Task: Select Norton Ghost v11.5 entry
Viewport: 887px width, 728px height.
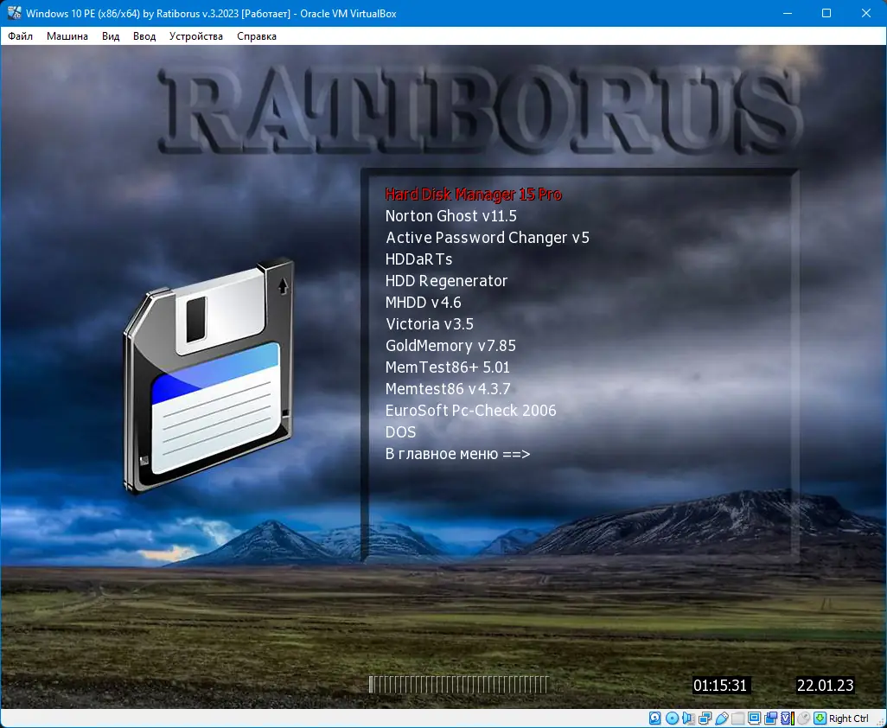Action: pyautogui.click(x=451, y=216)
